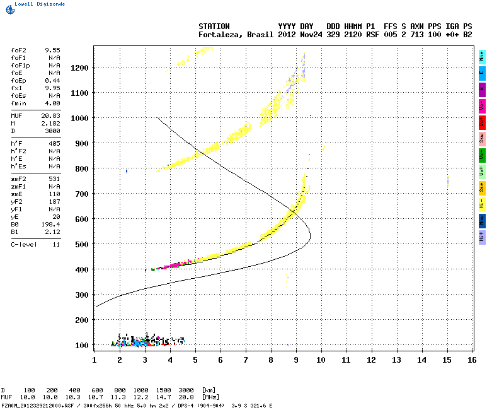Click the fxI value 9.95

click(52, 88)
